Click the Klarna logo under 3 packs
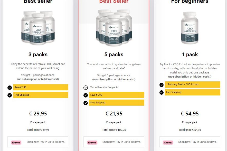Viewport: 227px width, 151px height. click(16, 143)
